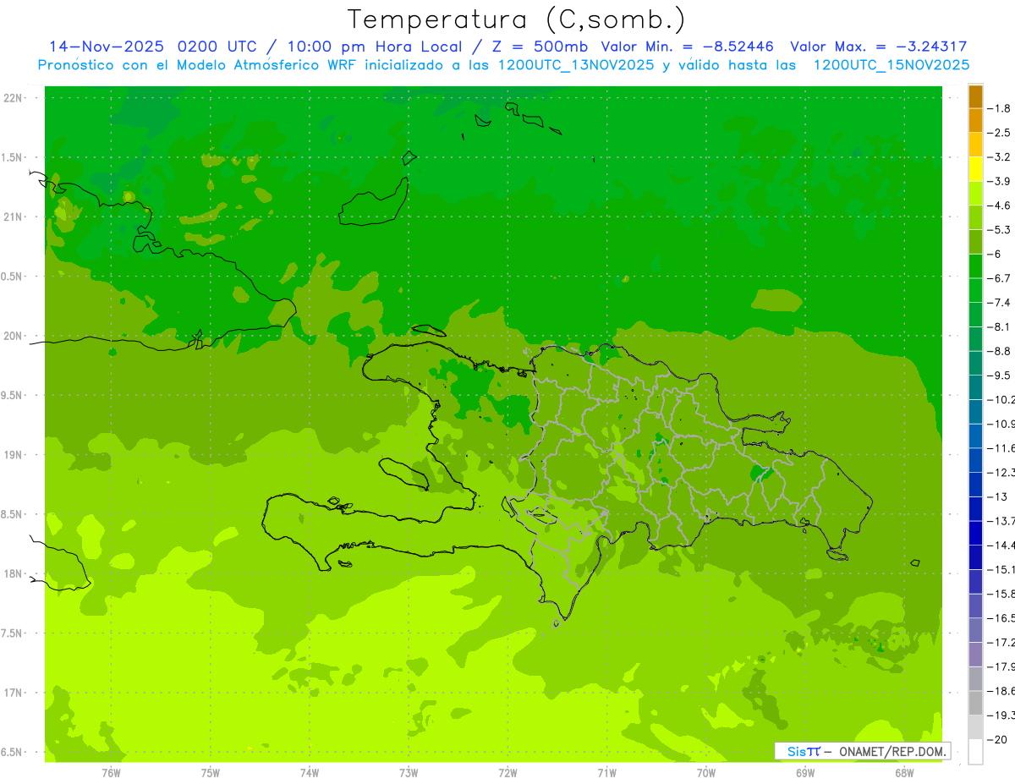This screenshot has width=1015, height=784.
Task: Click the "-6" colorbar value
Action: 996,255
